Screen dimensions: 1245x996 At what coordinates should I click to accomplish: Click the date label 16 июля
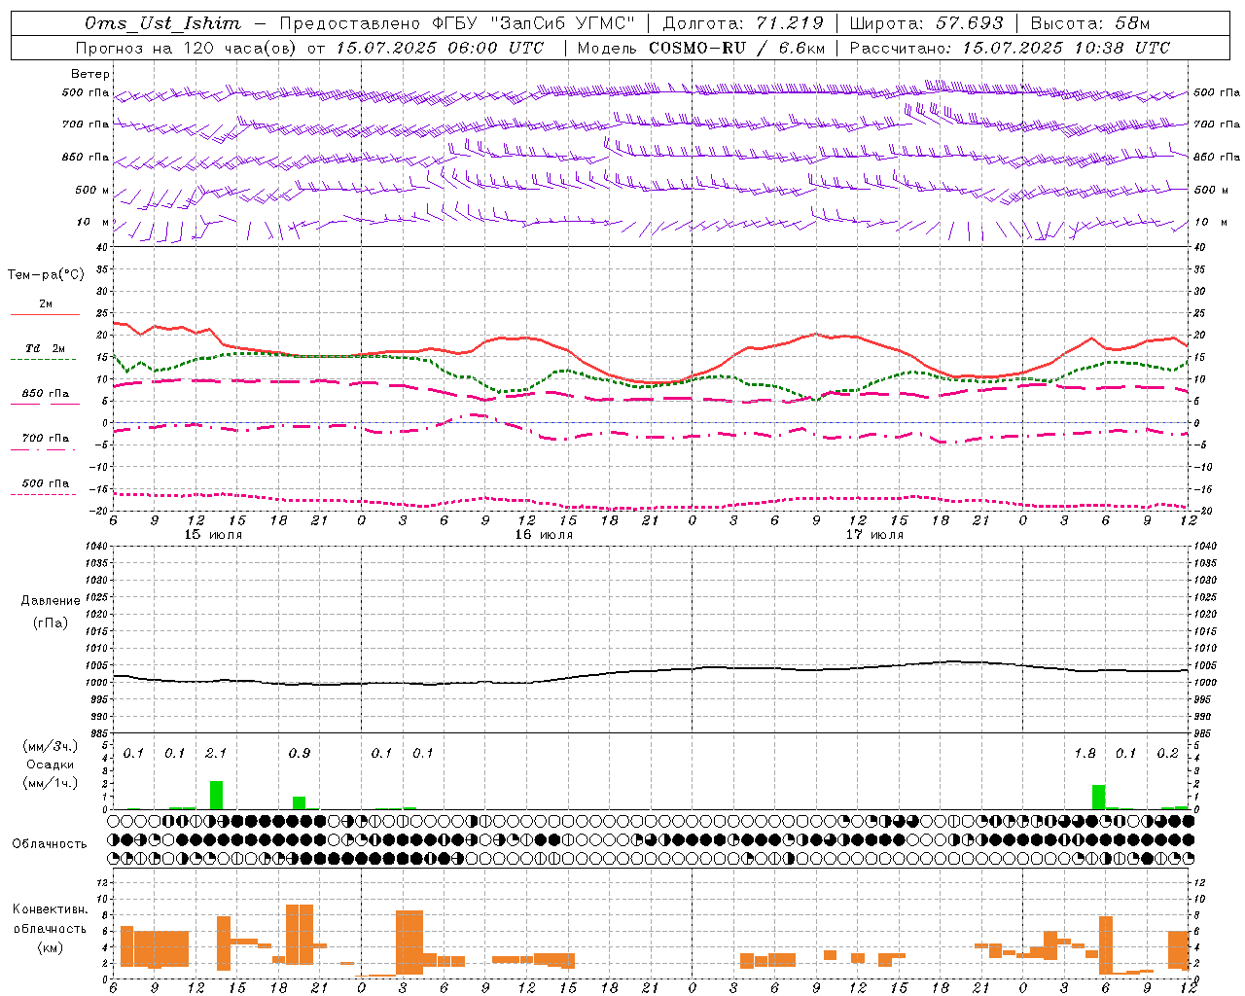tap(544, 535)
